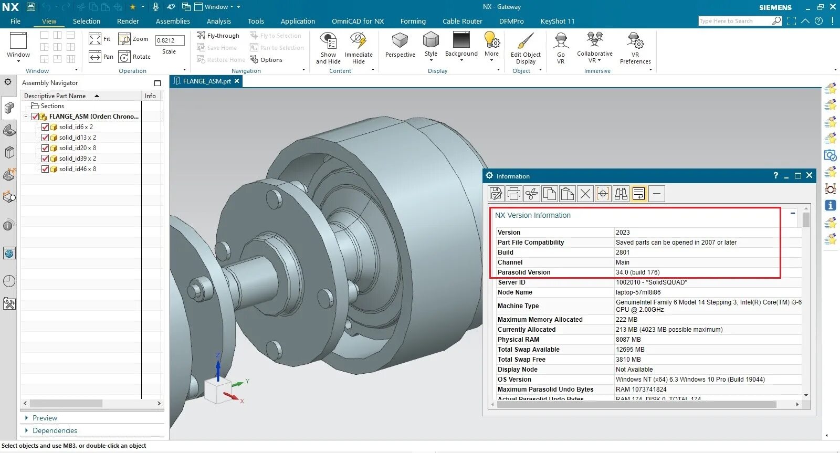Toggle visibility of solid_id6 x 2

point(45,127)
